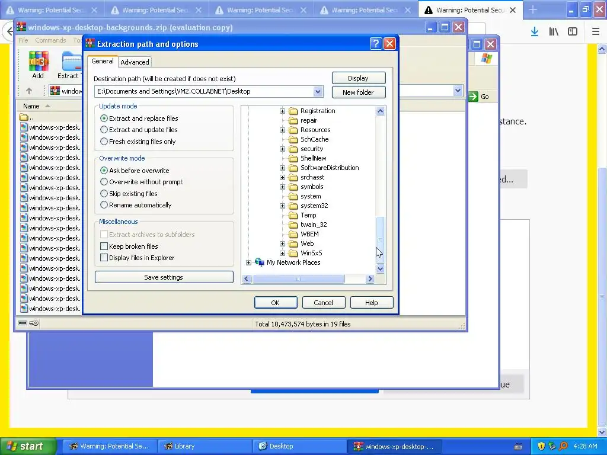This screenshot has height=455, width=607.
Task: Confirm extraction with OK button
Action: [x=276, y=303]
